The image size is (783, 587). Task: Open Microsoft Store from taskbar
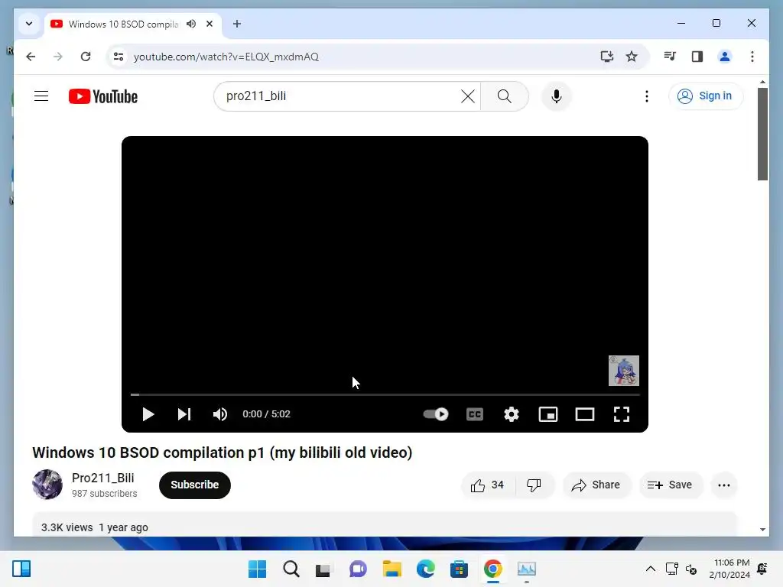(x=459, y=569)
